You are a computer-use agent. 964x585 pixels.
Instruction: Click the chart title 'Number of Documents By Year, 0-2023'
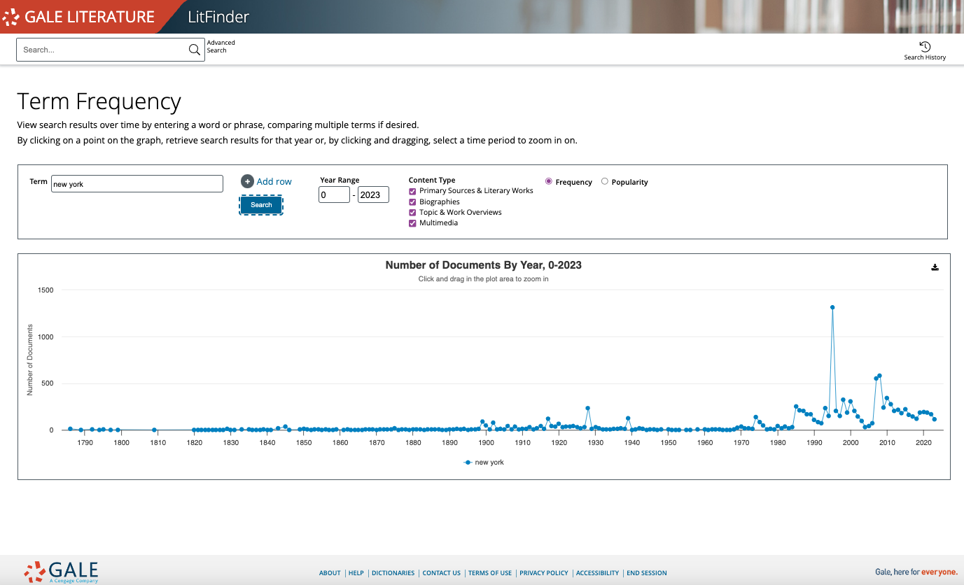pyautogui.click(x=484, y=265)
